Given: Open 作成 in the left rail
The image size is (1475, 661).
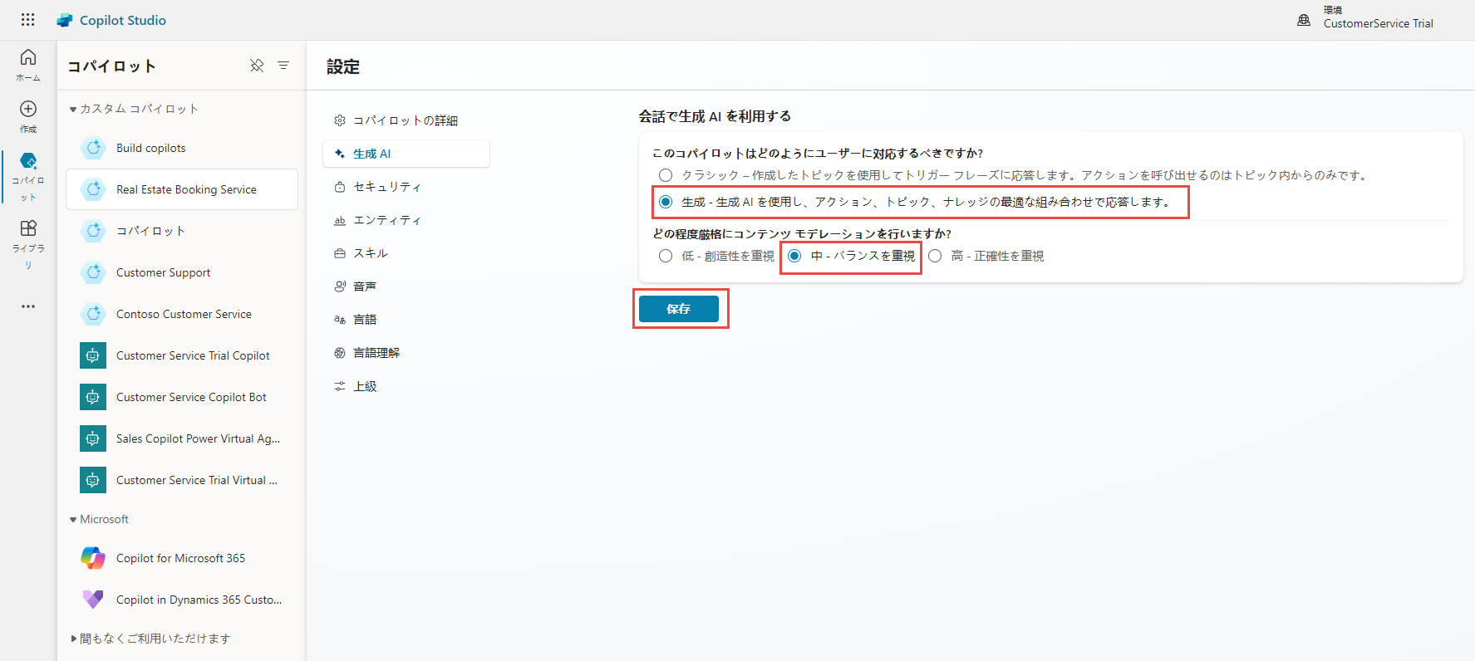Looking at the screenshot, I should click(x=28, y=116).
